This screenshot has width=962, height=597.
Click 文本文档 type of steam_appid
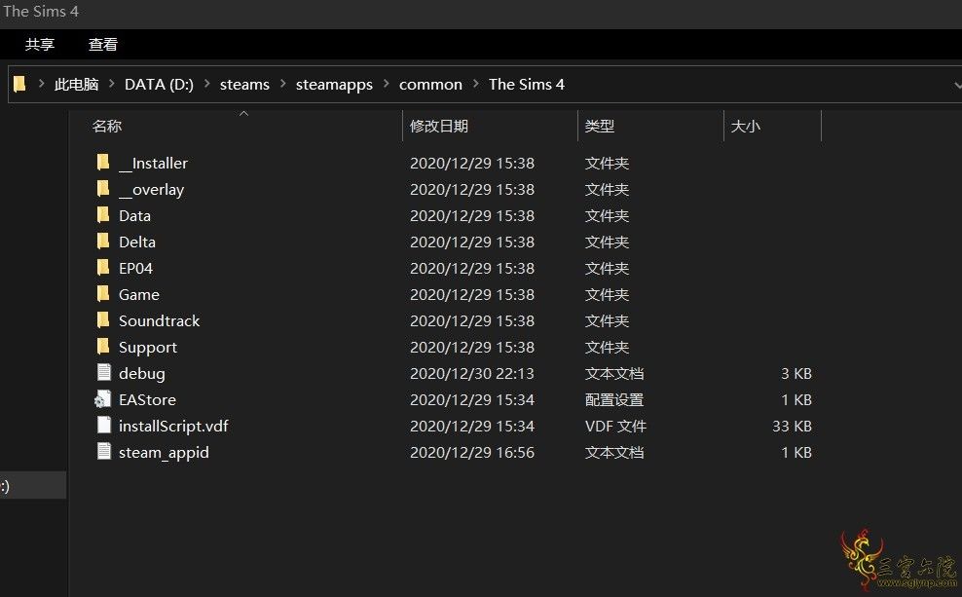[x=614, y=452]
